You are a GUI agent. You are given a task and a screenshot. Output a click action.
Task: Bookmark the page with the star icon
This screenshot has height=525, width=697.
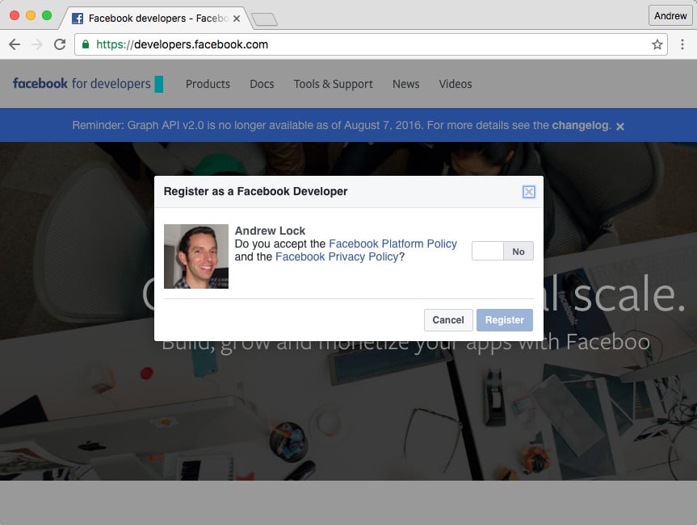tap(657, 44)
